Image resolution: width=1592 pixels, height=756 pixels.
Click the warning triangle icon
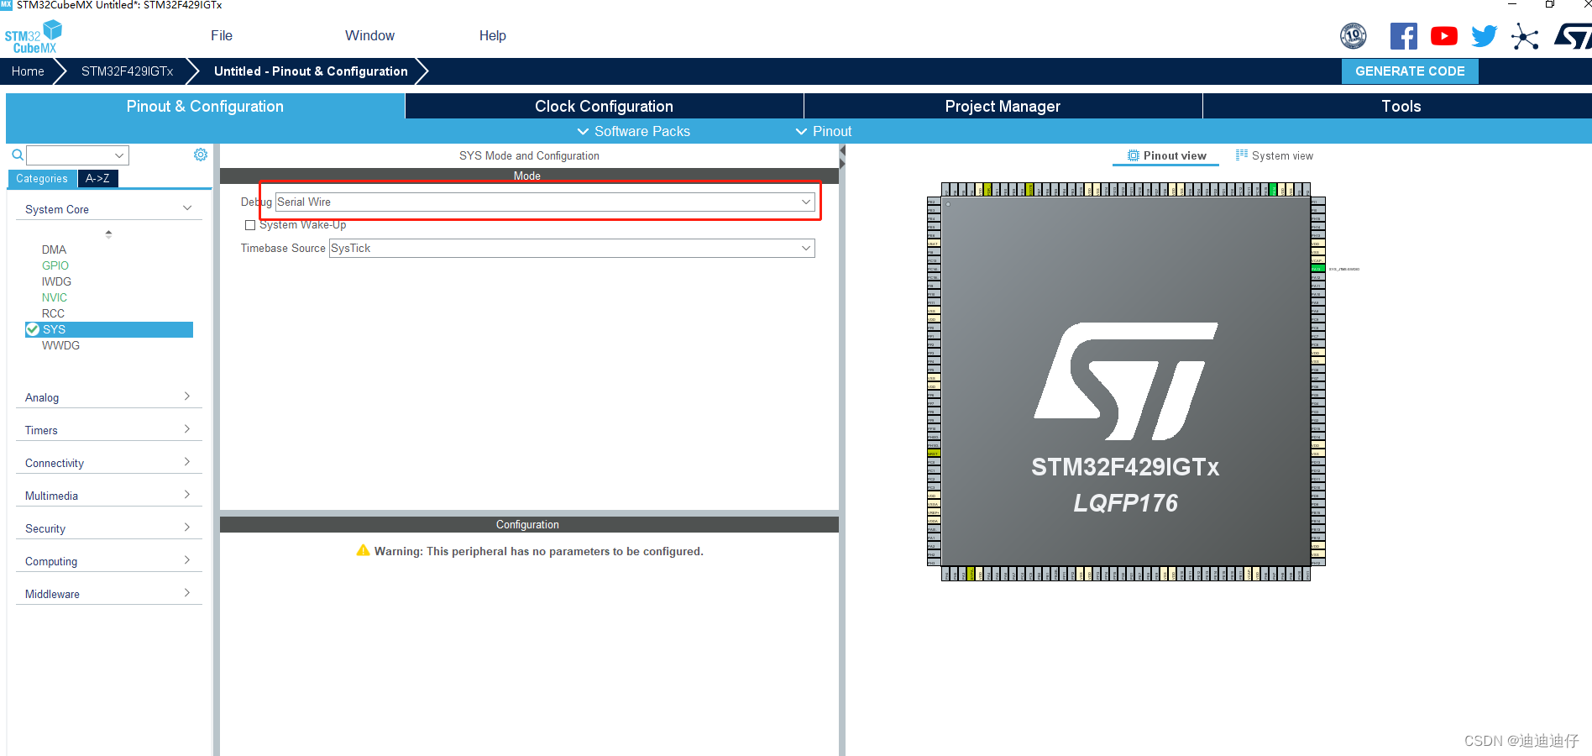363,550
